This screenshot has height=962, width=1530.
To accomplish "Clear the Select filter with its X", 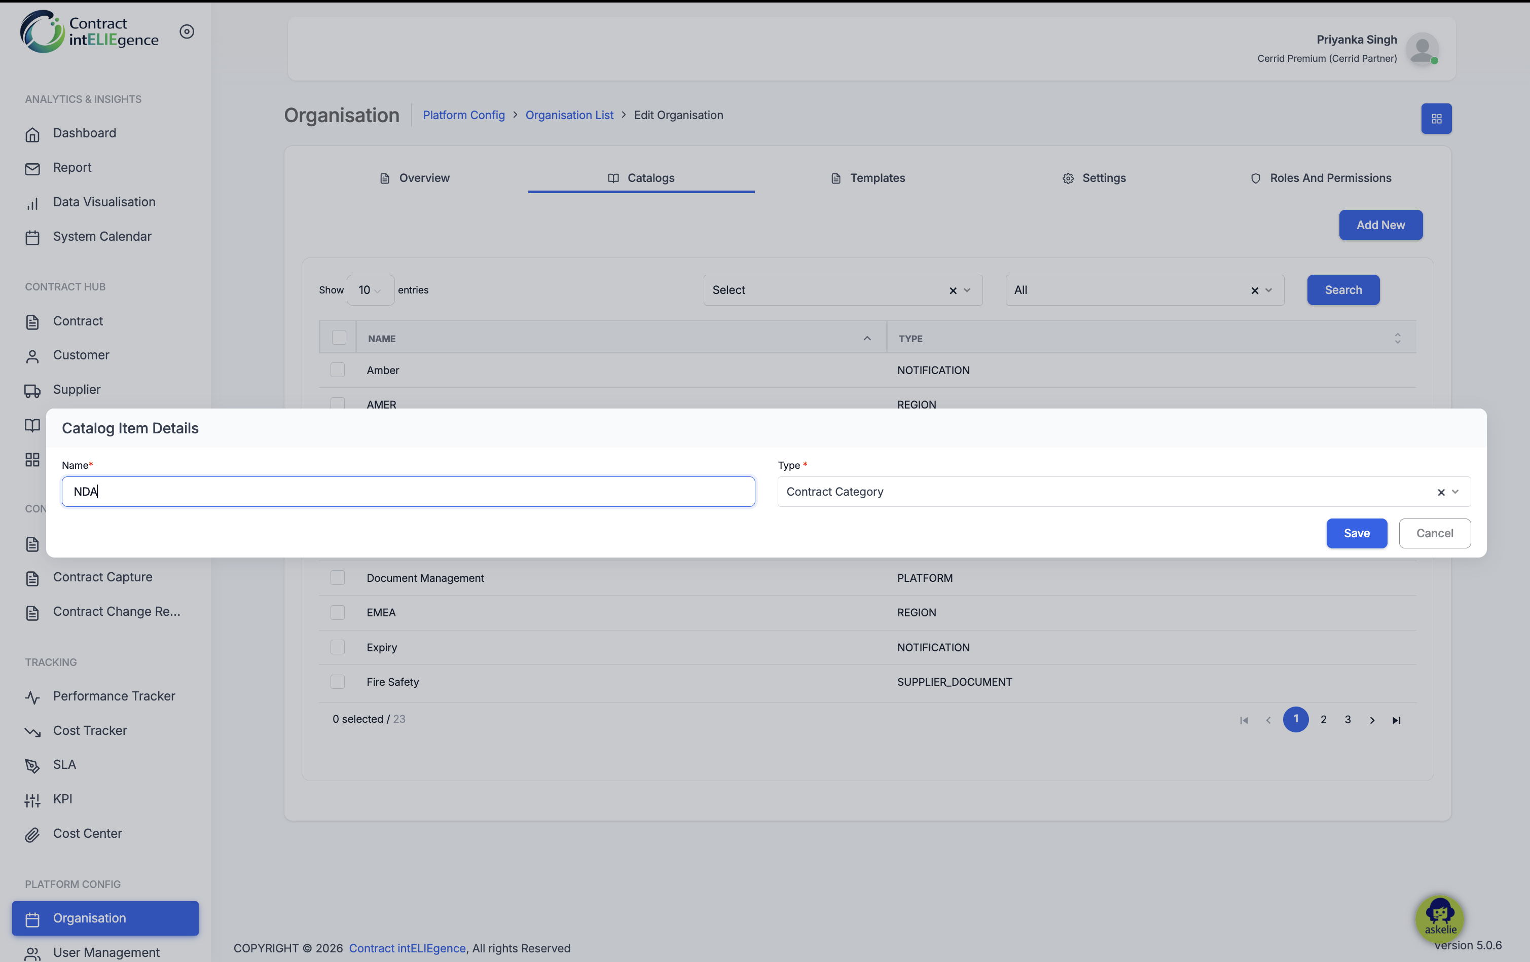I will [x=953, y=290].
